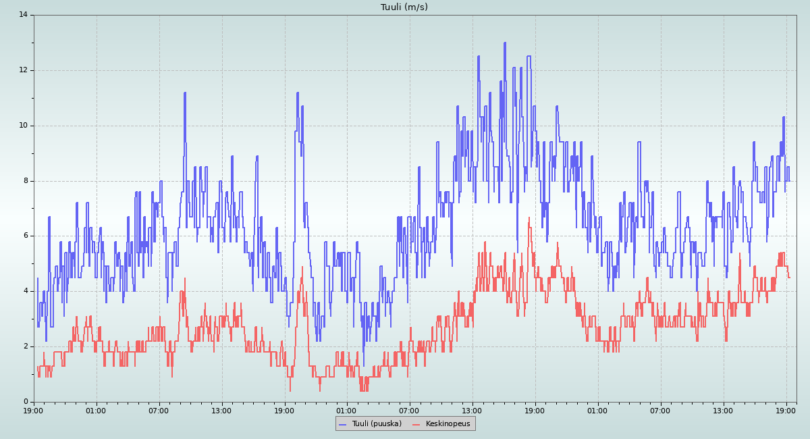Click the rightmost 19:00 x-axis label
This screenshot has height=439, width=810.
point(786,410)
